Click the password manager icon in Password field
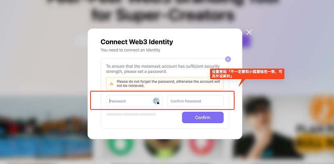Viewport: 334px width, 164px height. pos(156,101)
